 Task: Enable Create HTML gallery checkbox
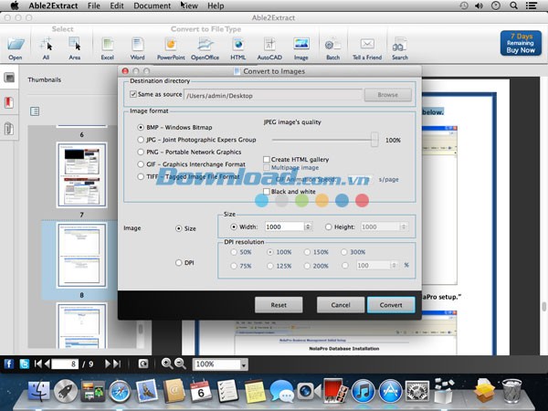click(267, 159)
